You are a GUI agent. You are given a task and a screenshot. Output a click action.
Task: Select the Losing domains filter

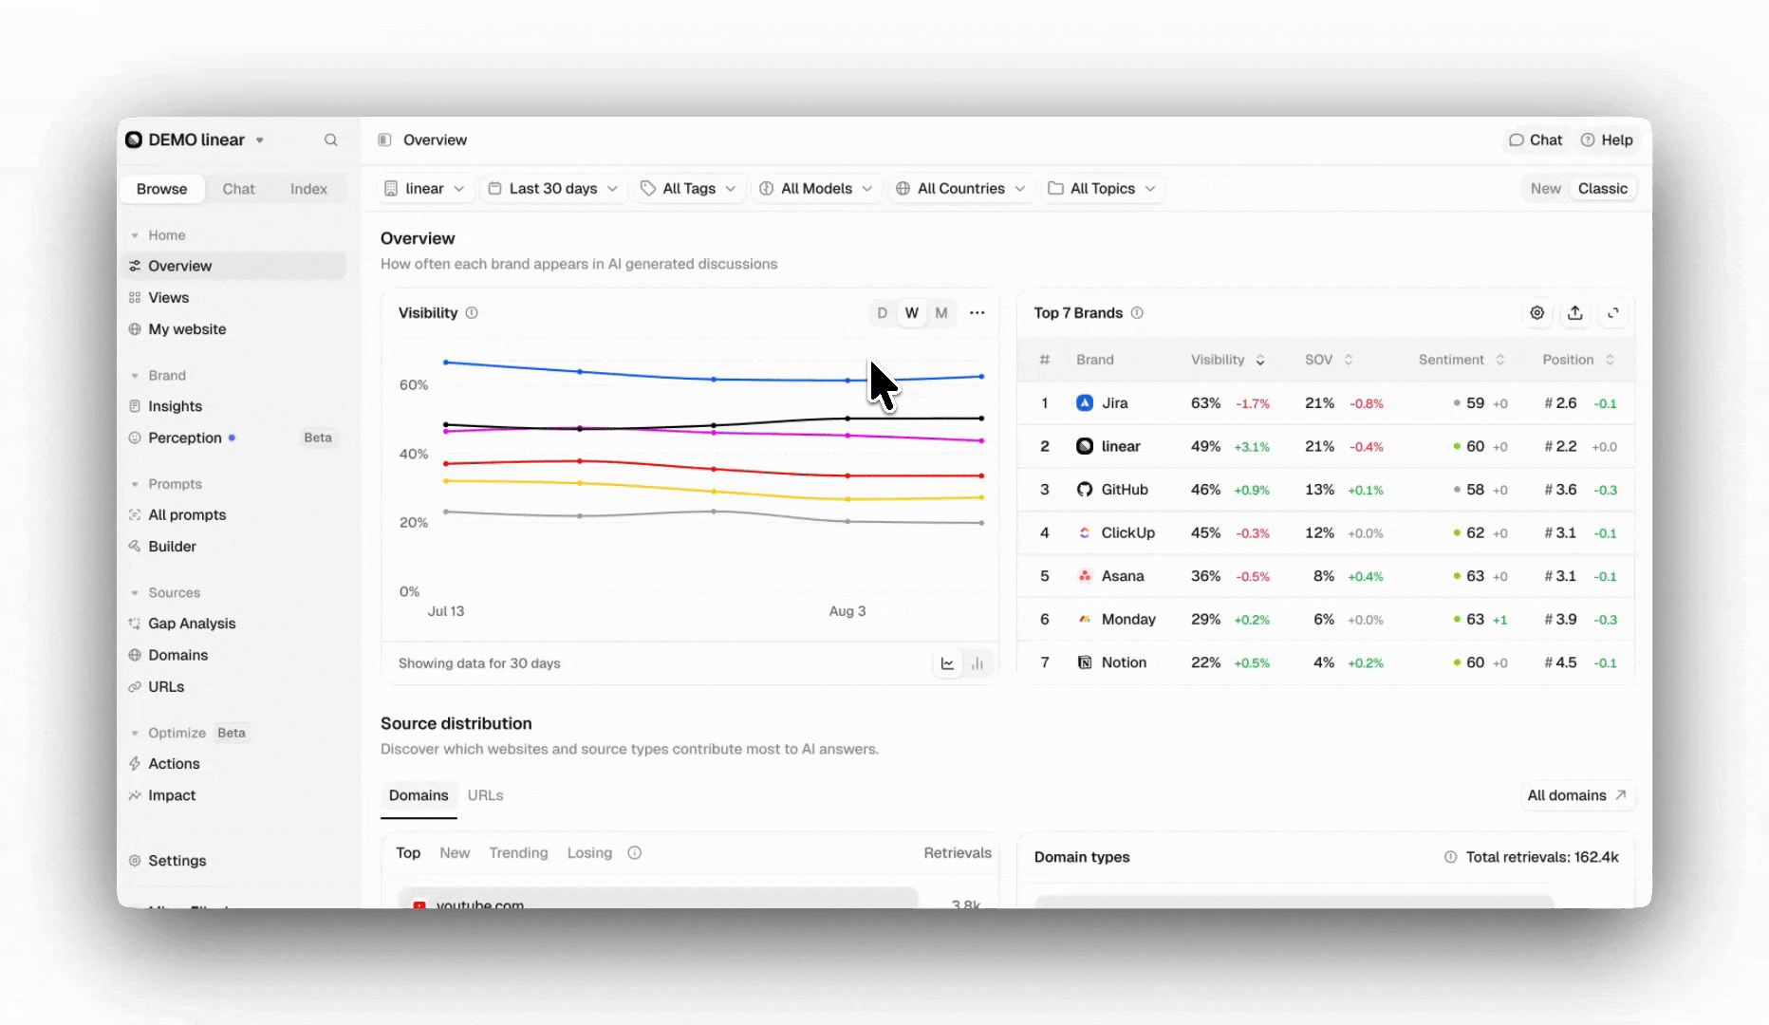pyautogui.click(x=589, y=853)
